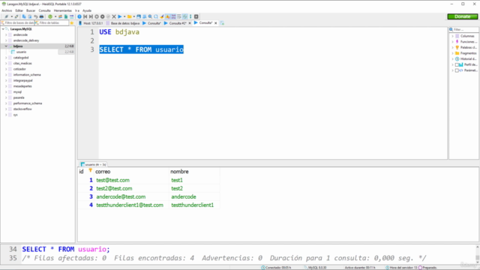480x270 pixels.
Task: Click the cancel X icon in the toolbar
Action: pos(114,16)
